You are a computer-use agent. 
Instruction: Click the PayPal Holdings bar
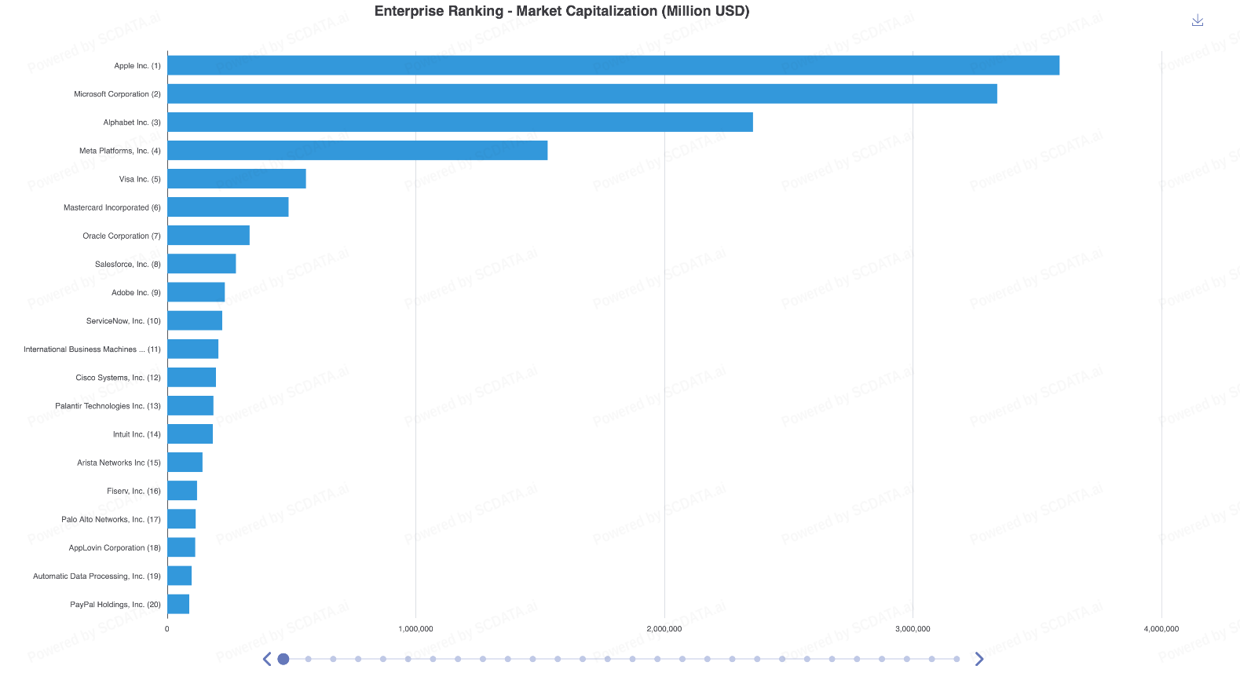pos(178,604)
